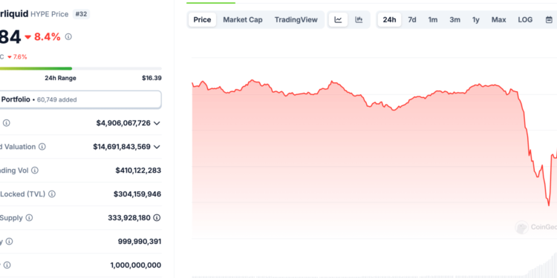The width and height of the screenshot is (557, 278).
Task: Select the Price chart tab
Action: coord(202,20)
